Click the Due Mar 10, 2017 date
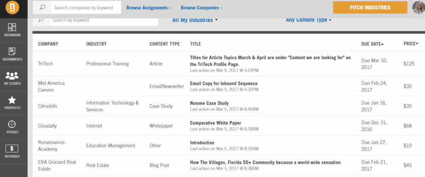The image size is (425, 177). pyautogui.click(x=374, y=64)
